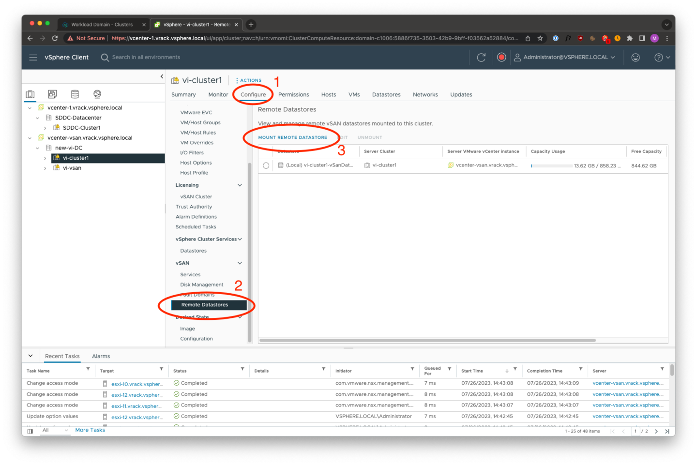Switch to the Datastores tab
The image size is (697, 465).
386,94
